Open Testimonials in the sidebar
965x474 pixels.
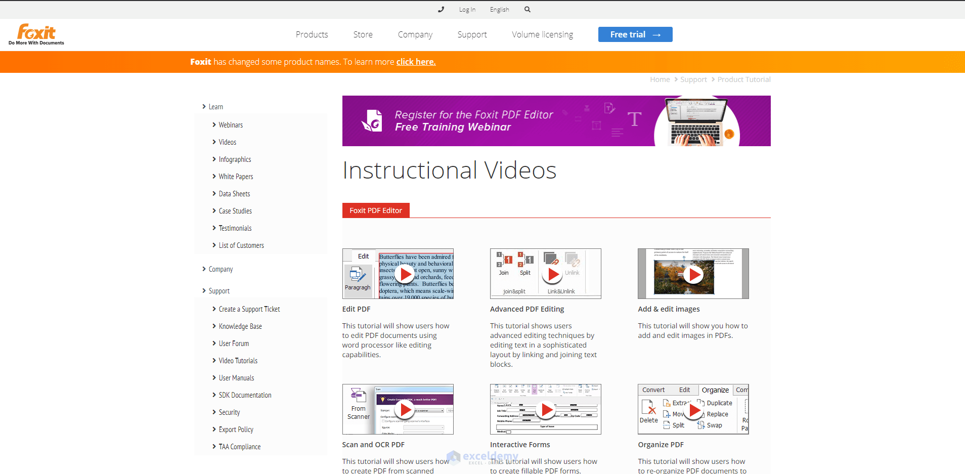(235, 228)
